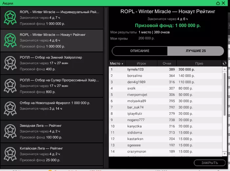230x171 pixels.
Task: Select ROPL Winter Miracle — Нокаут Рейтинг in list
Action: point(52,40)
